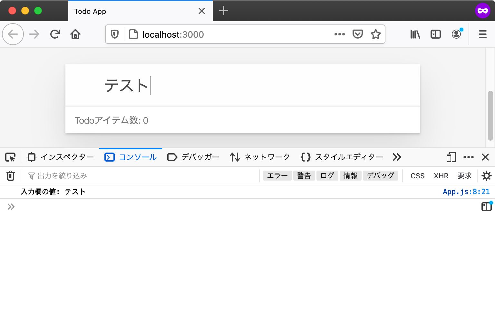Toggle responsive design mode
Image resolution: width=495 pixels, height=309 pixels.
451,157
